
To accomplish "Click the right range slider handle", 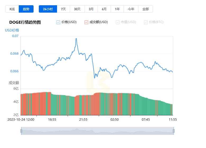I will pyautogui.click(x=174, y=131).
